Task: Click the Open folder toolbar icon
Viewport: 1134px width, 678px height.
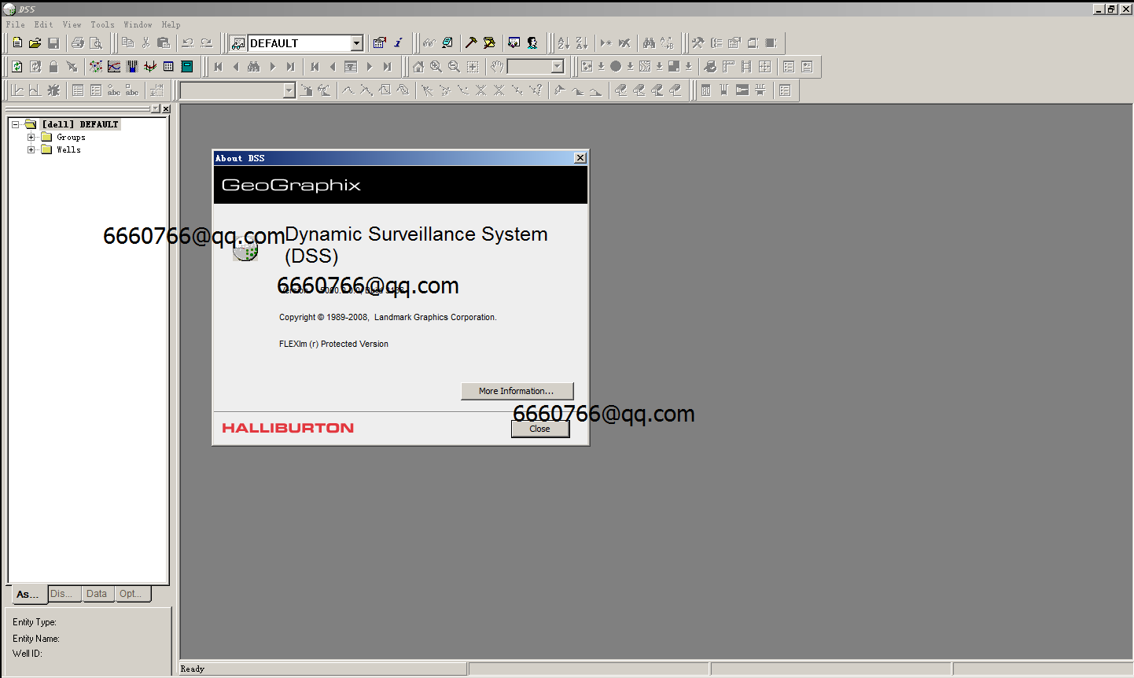Action: click(35, 43)
